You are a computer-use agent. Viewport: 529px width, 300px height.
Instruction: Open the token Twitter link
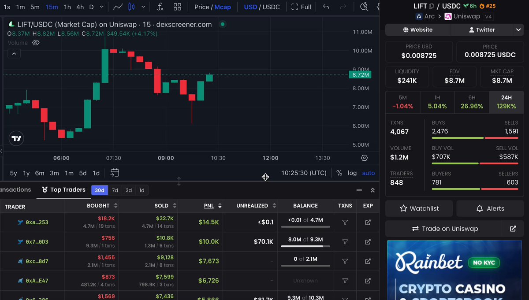[x=482, y=30]
